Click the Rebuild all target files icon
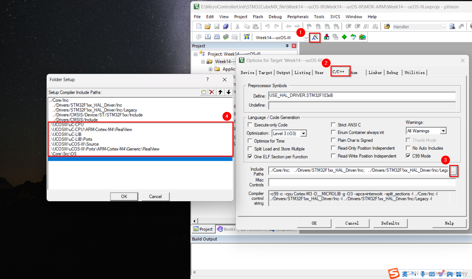 pos(217,37)
